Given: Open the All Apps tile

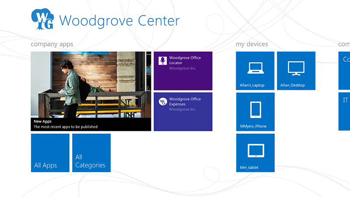Looking at the screenshot, I should 50,153.
